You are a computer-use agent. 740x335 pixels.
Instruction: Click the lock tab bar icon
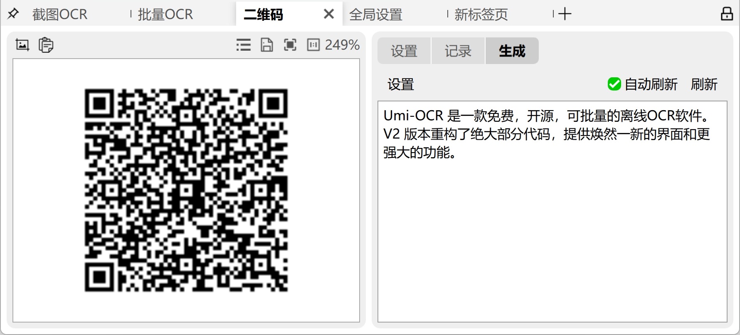(727, 14)
